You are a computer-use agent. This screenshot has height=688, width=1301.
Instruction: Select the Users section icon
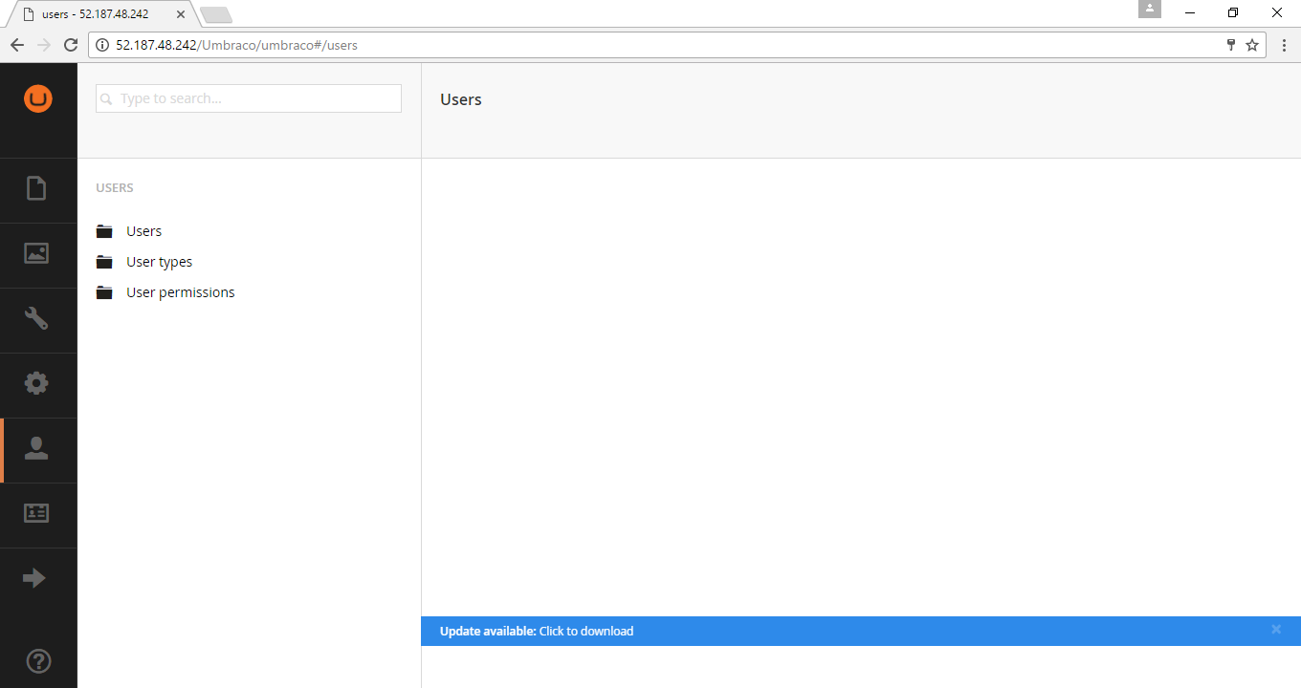coord(36,449)
